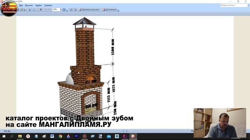The width and height of the screenshot is (250, 140).
Task: Click the cut scissors icon in toolbar
Action: click(x=30, y=10)
